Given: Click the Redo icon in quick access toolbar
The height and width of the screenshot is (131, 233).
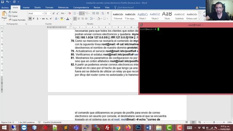Looking at the screenshot, I should pos(14,2).
